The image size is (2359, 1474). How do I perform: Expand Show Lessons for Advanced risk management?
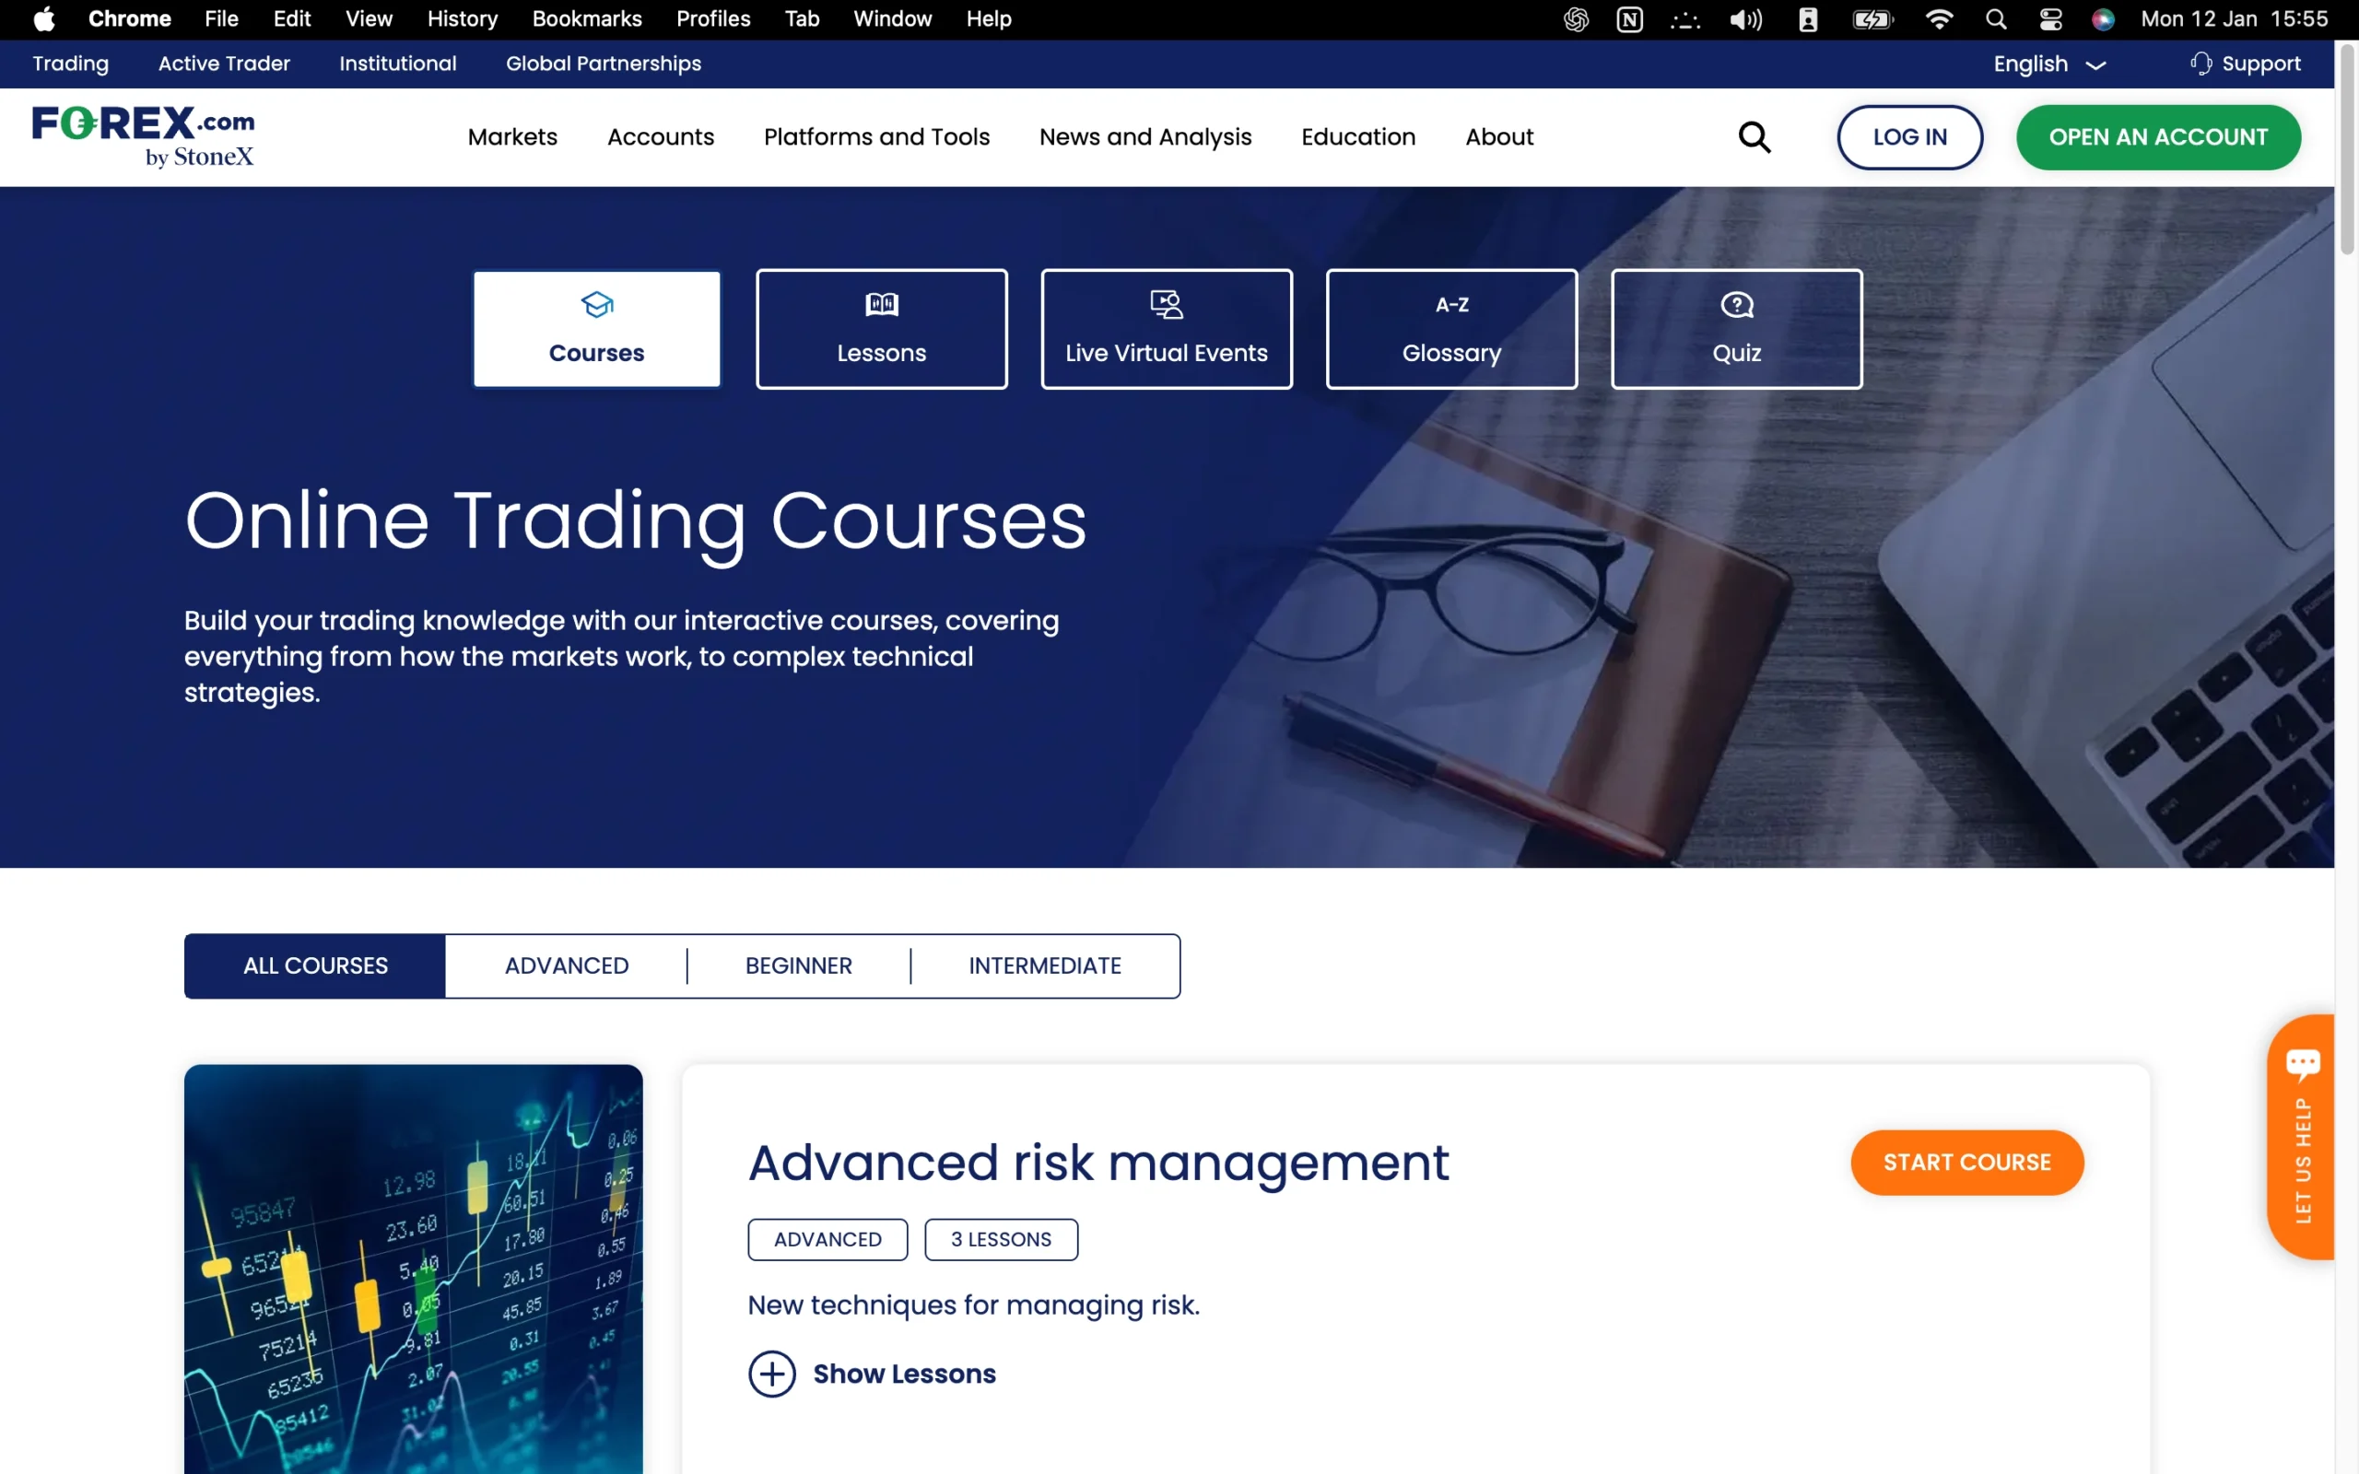pyautogui.click(x=873, y=1373)
